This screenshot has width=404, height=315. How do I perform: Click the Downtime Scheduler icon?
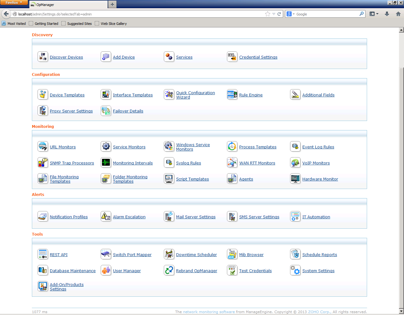[x=169, y=254]
